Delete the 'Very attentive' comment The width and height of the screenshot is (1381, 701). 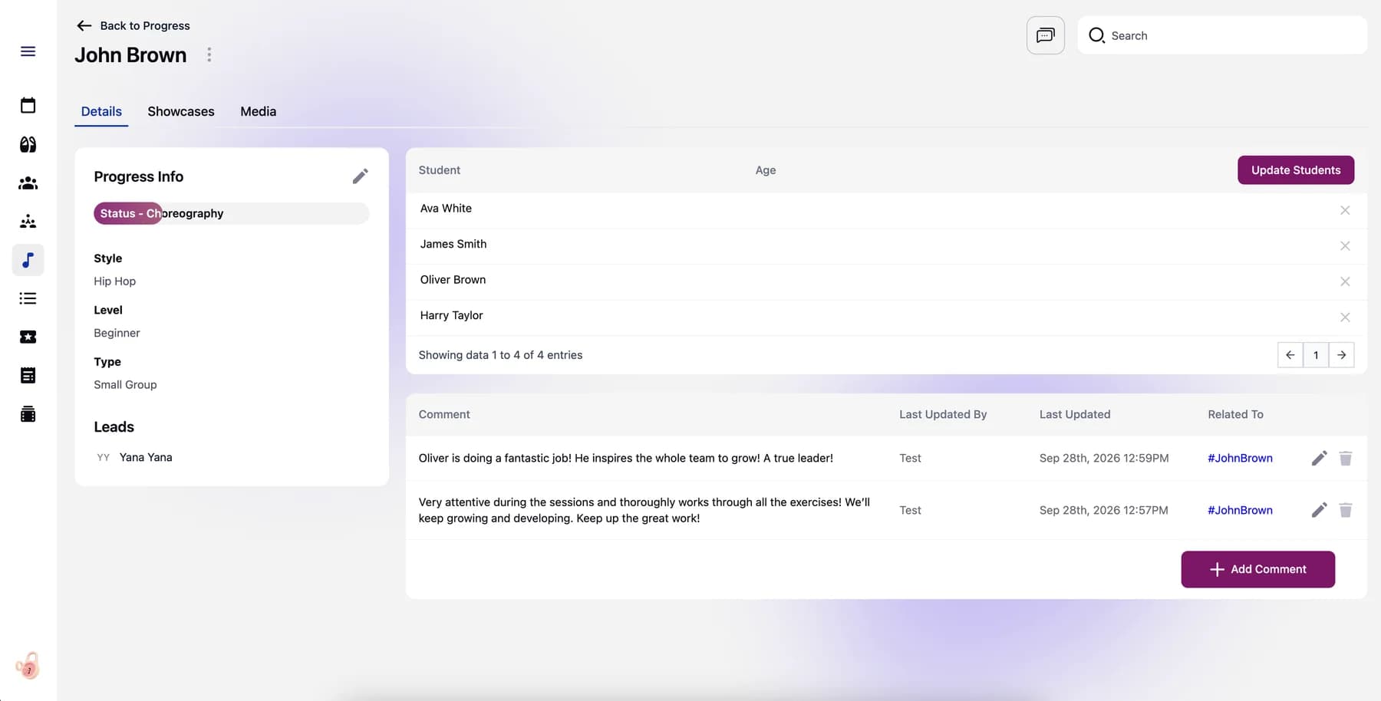point(1345,510)
